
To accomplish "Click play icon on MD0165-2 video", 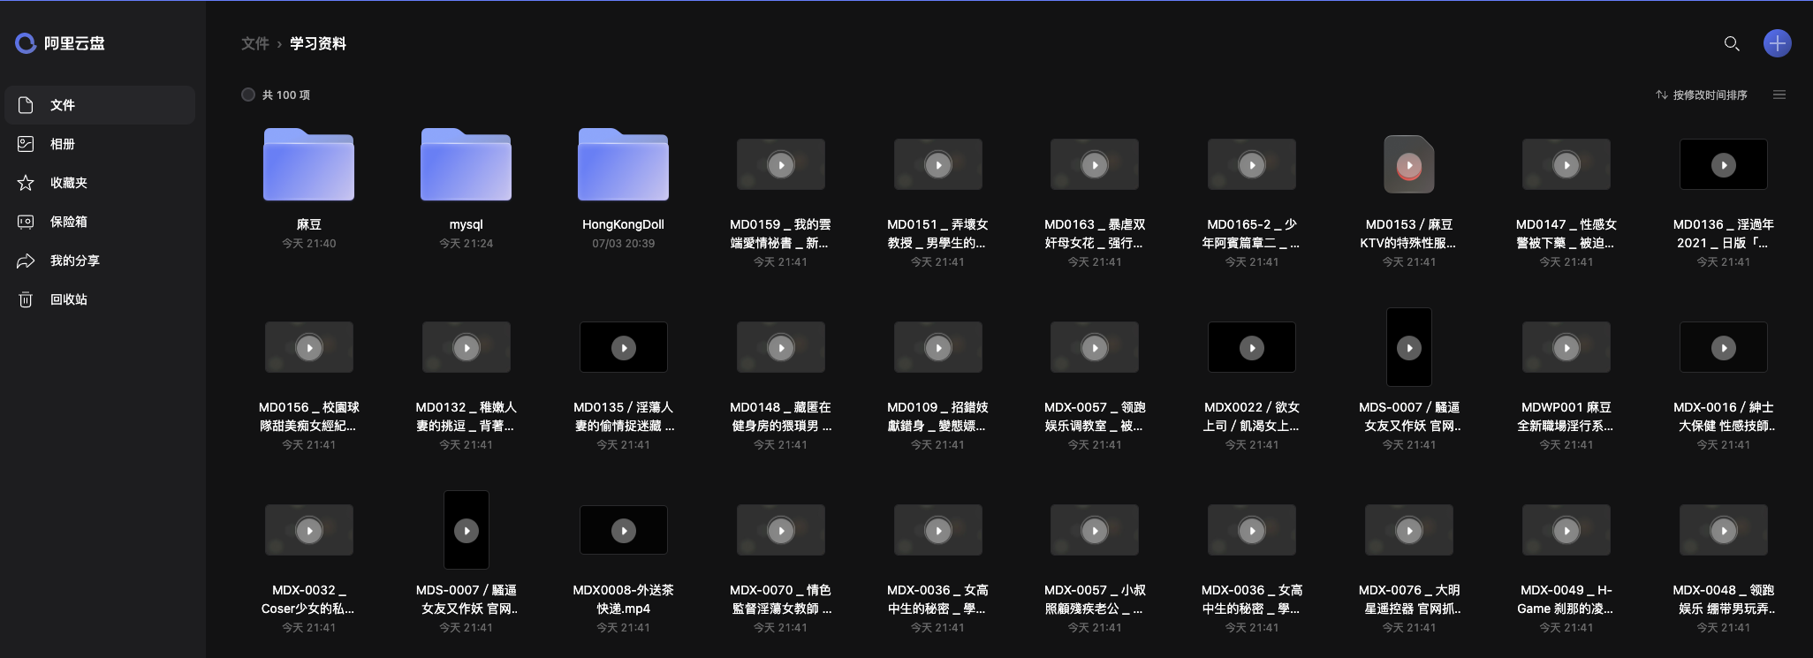I will point(1252,164).
